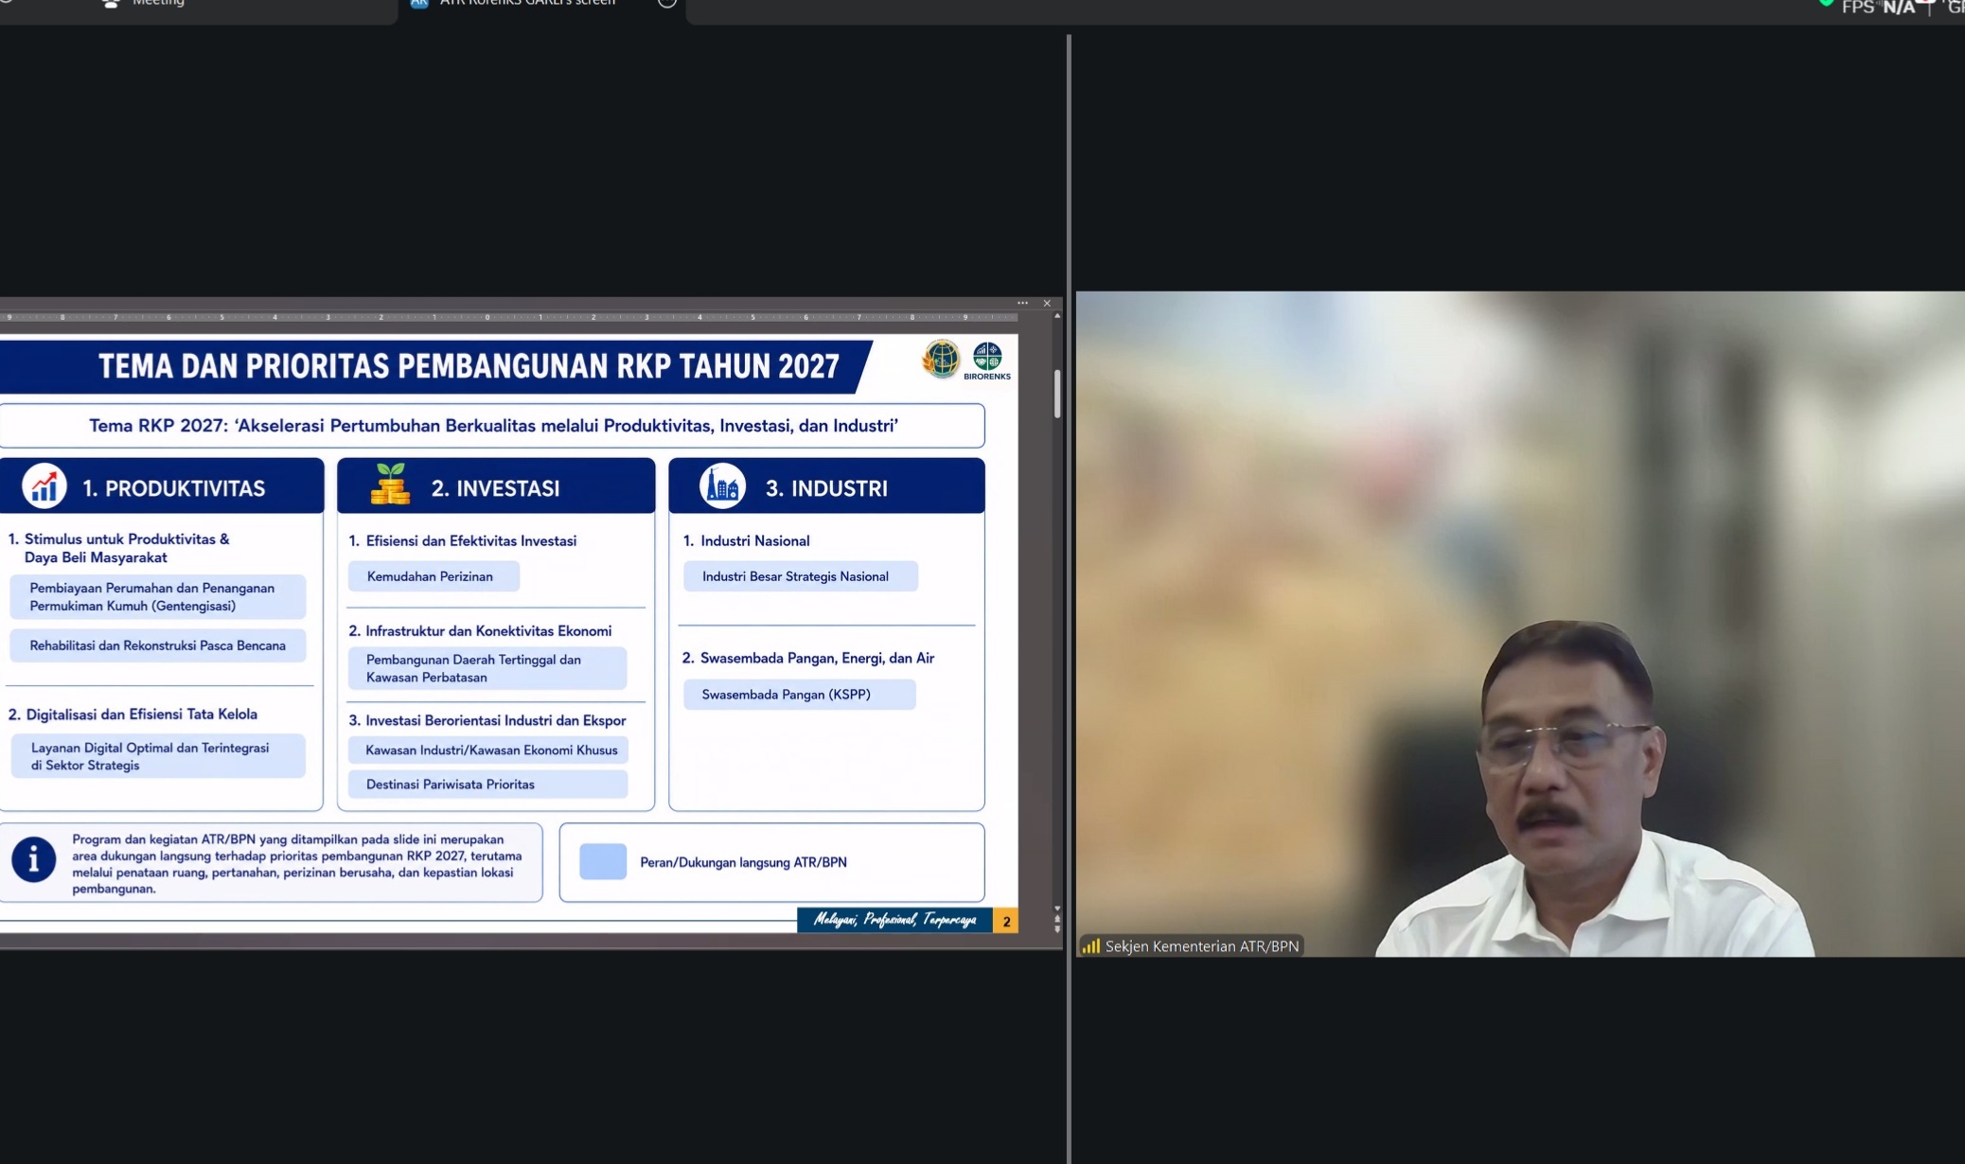The width and height of the screenshot is (1965, 1164).
Task: Click the Produktivitas chart icon
Action: pos(44,486)
